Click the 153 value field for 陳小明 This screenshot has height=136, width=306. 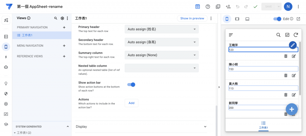263,69
